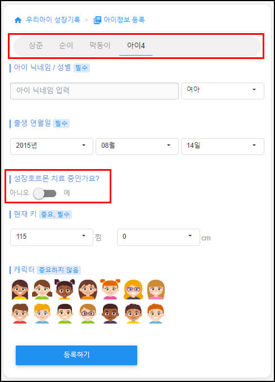
Task: Focus the 아이 닉네임 입력 field
Action: tap(94, 91)
